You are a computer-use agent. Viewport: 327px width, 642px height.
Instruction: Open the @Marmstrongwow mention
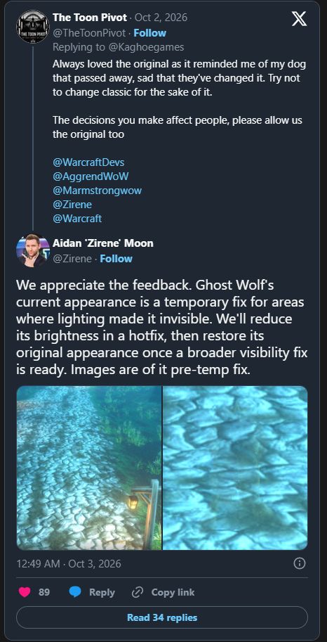click(x=98, y=191)
